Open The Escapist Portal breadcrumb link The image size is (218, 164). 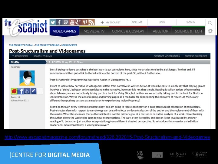tap(21, 45)
